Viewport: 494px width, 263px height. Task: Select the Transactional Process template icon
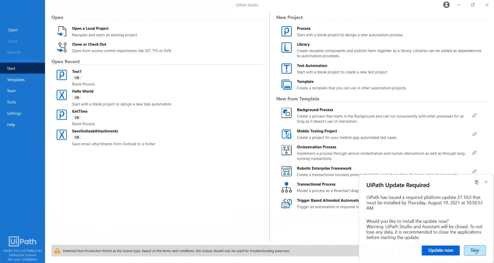coord(286,187)
